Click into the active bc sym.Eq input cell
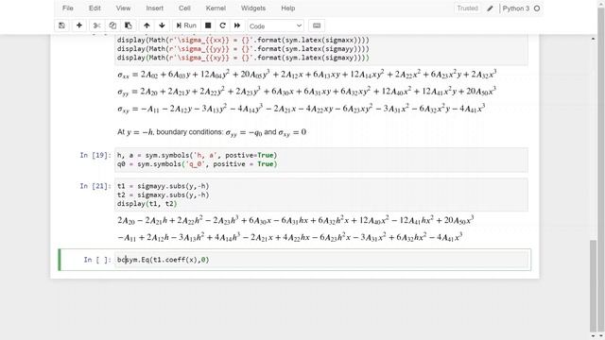The height and width of the screenshot is (340, 605). (x=321, y=260)
